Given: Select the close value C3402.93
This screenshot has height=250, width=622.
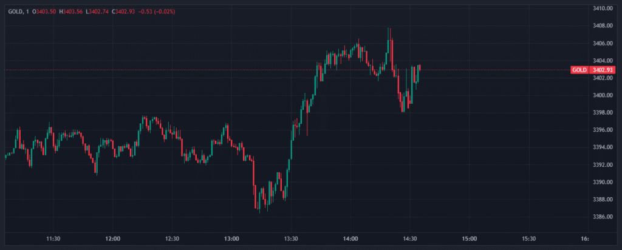Looking at the screenshot, I should click(x=123, y=12).
